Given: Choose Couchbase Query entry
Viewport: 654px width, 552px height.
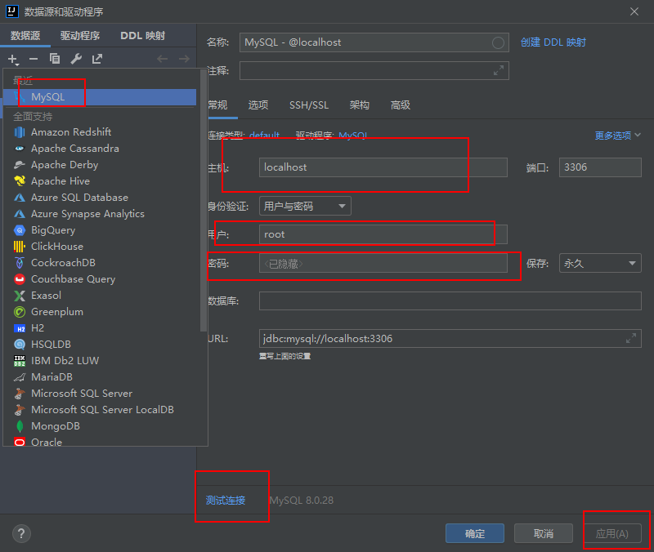Looking at the screenshot, I should (99, 279).
